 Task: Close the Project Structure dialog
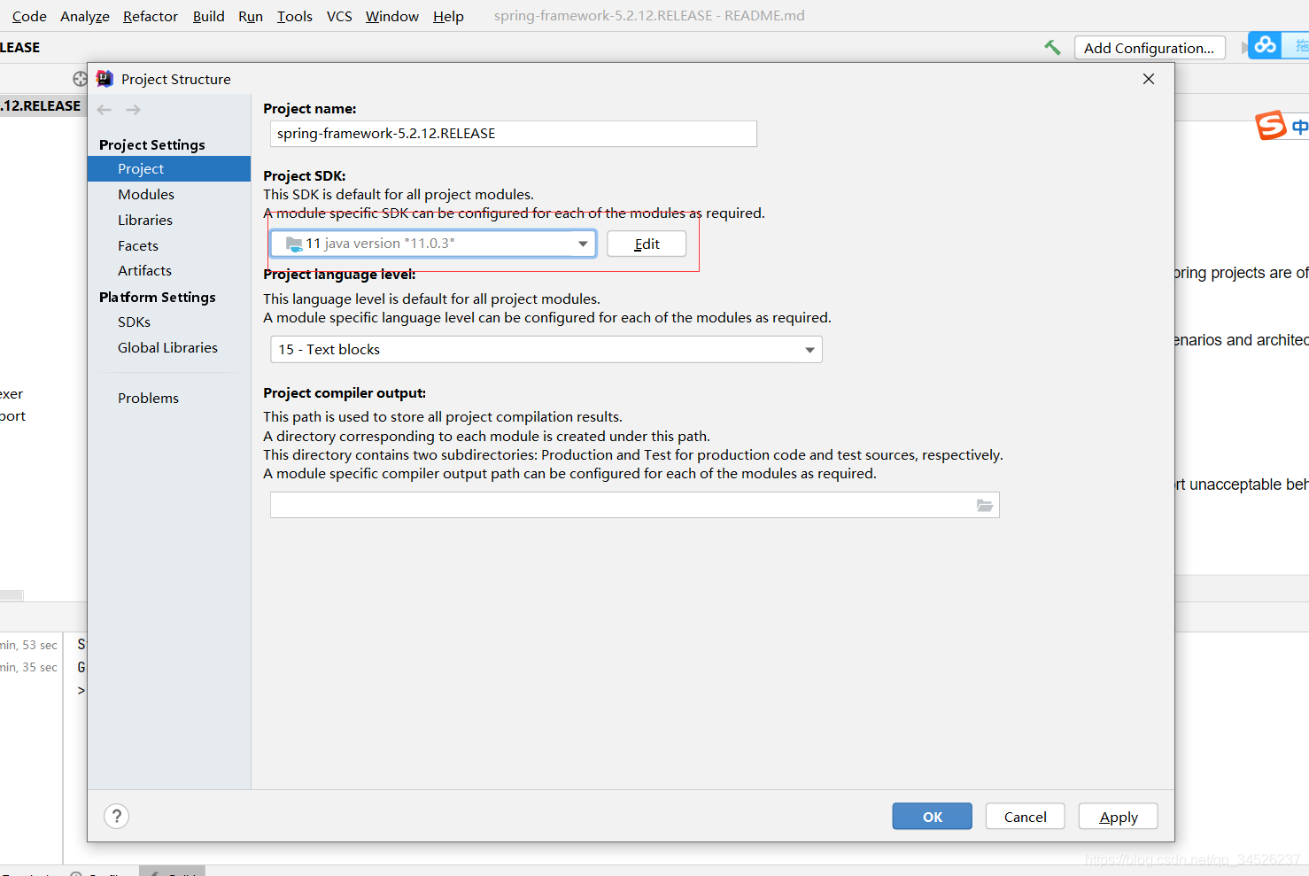(1149, 79)
